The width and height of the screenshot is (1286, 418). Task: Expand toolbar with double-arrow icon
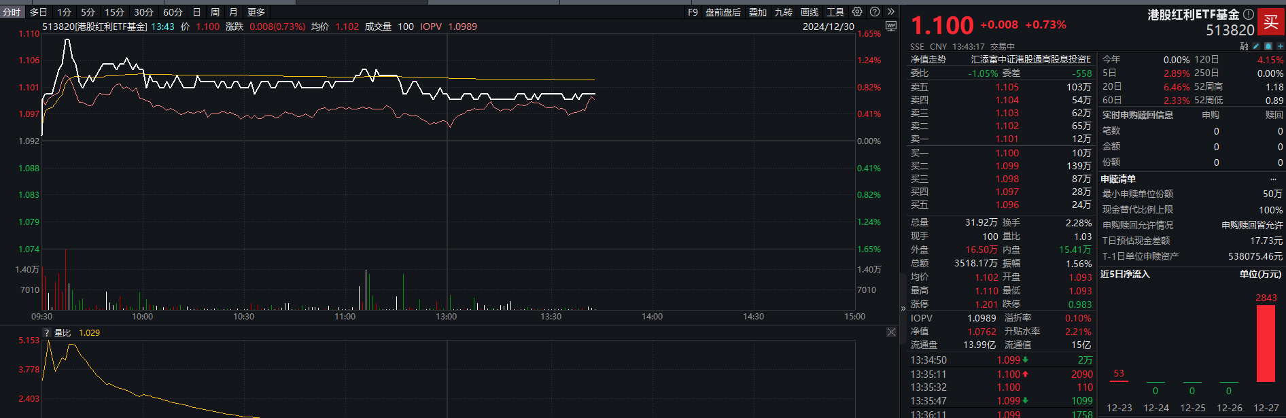tap(891, 12)
